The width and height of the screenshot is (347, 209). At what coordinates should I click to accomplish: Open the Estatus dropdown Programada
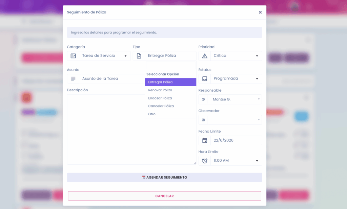(x=236, y=79)
